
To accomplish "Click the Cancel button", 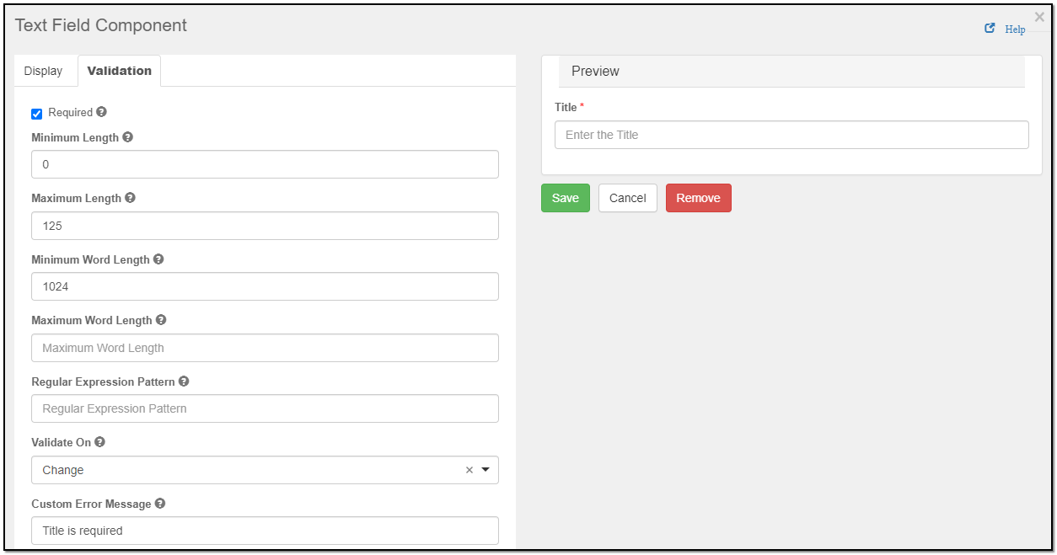I will [628, 198].
